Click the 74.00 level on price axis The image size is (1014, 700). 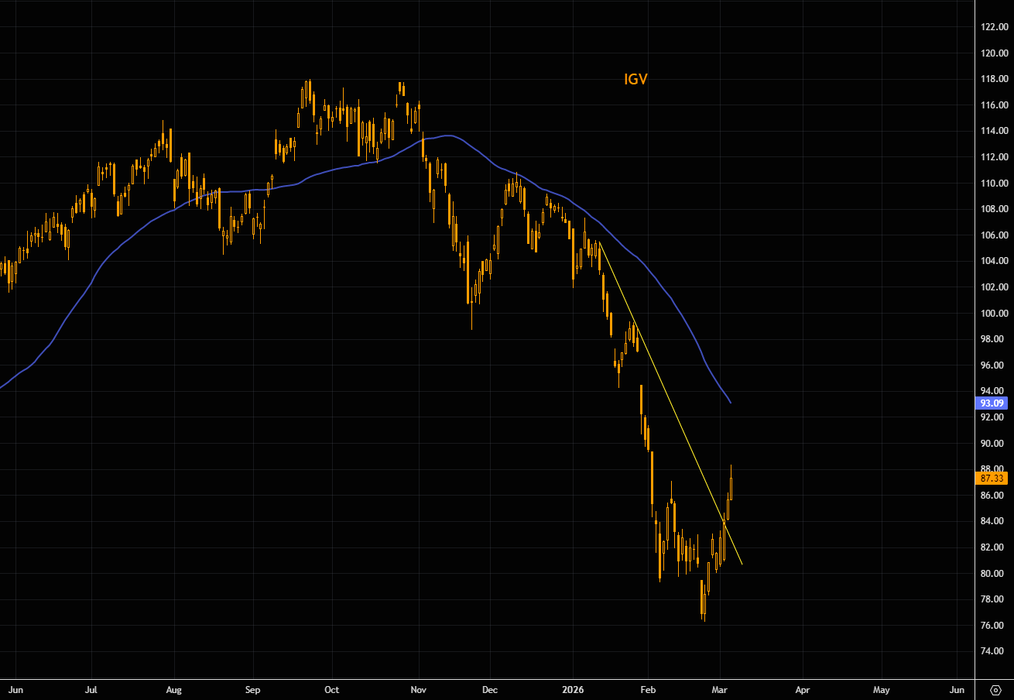pyautogui.click(x=993, y=651)
